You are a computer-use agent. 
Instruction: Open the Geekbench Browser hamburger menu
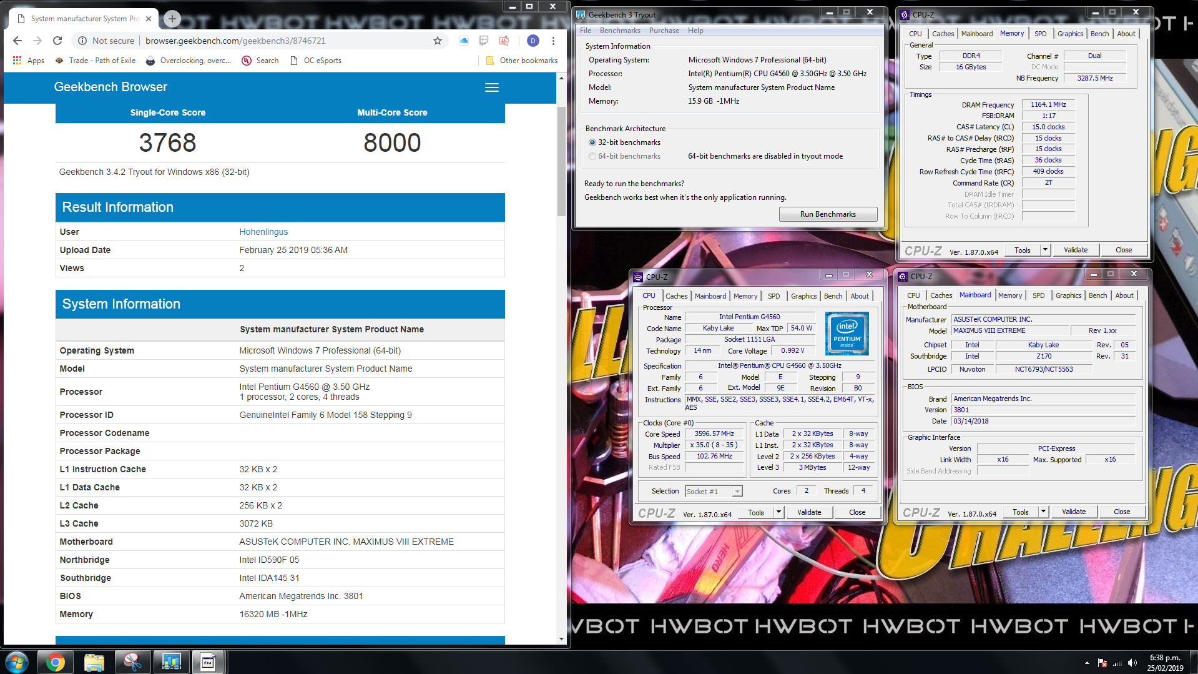492,87
